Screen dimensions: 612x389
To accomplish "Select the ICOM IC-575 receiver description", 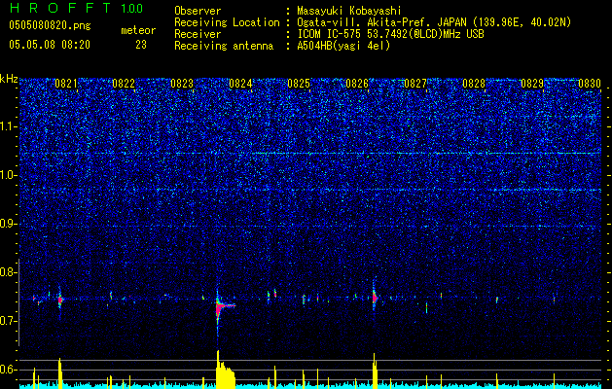I will tap(390, 34).
